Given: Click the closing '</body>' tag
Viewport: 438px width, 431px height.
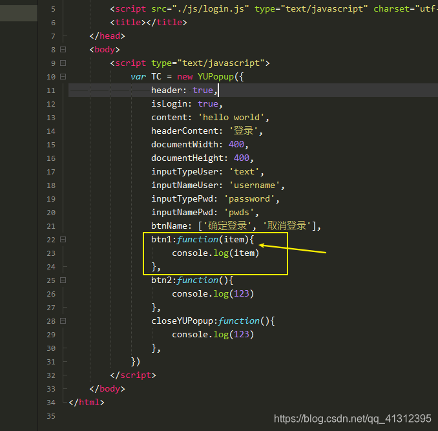Looking at the screenshot, I should [107, 389].
